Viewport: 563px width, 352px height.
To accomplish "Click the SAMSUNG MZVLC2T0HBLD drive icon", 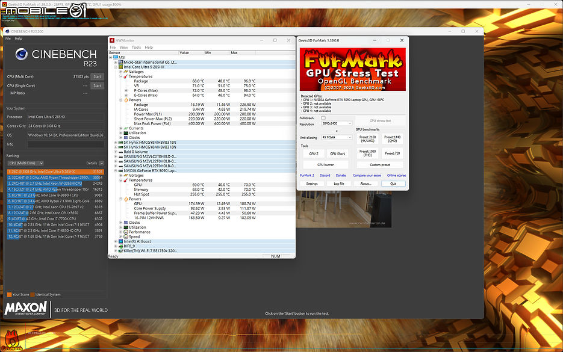I will click(x=121, y=156).
